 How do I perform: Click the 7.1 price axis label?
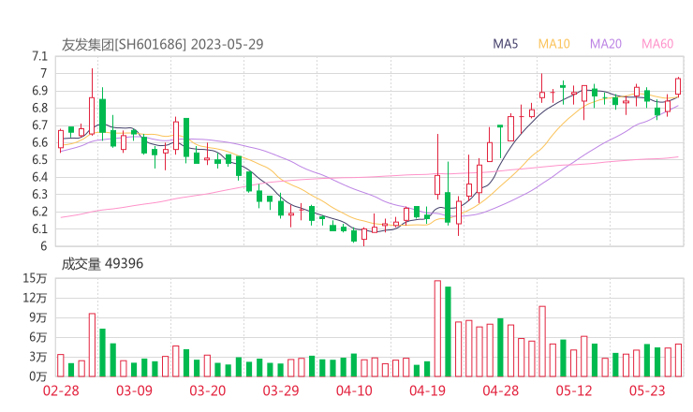click(39, 56)
